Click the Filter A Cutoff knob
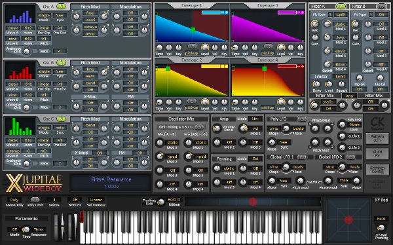This screenshot has height=245, width=393. point(327,64)
